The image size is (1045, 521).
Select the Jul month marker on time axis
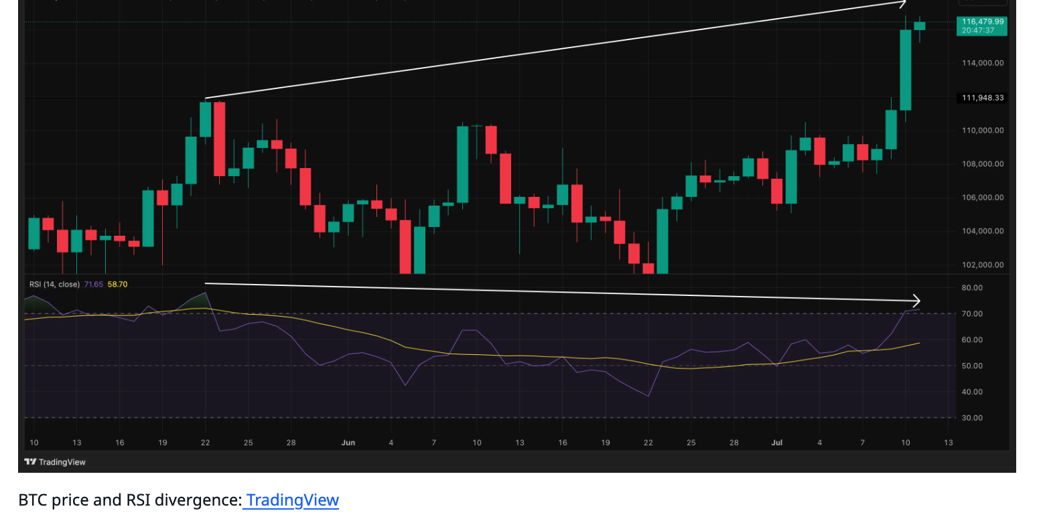coord(777,443)
